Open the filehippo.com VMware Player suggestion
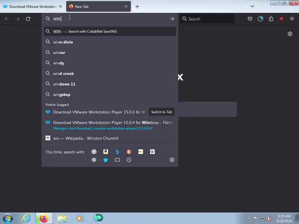The image size is (299, 224). pyautogui.click(x=110, y=125)
